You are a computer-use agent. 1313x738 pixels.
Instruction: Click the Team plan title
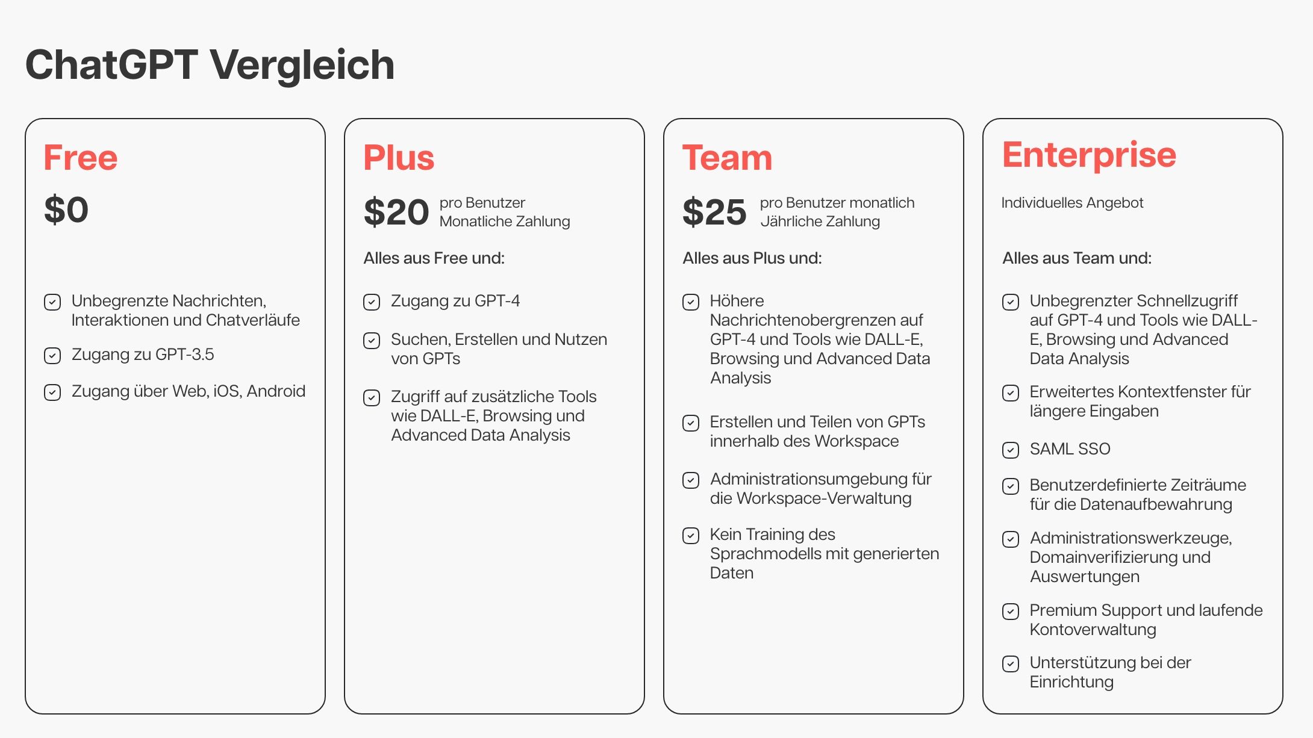pyautogui.click(x=727, y=158)
